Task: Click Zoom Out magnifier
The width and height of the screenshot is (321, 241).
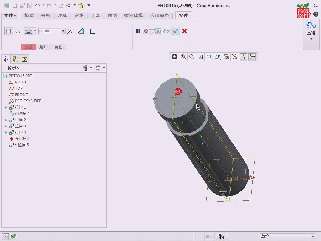Action: 192,57
